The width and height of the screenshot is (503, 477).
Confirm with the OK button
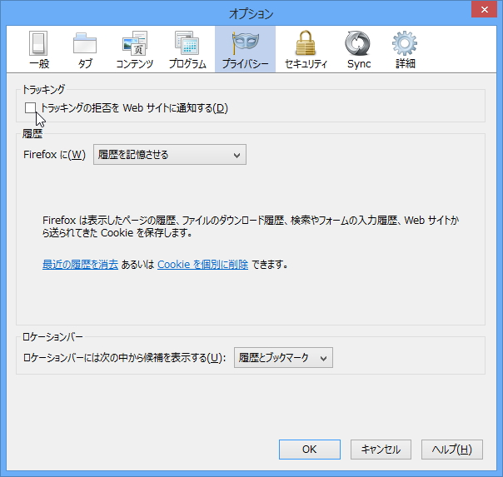310,450
